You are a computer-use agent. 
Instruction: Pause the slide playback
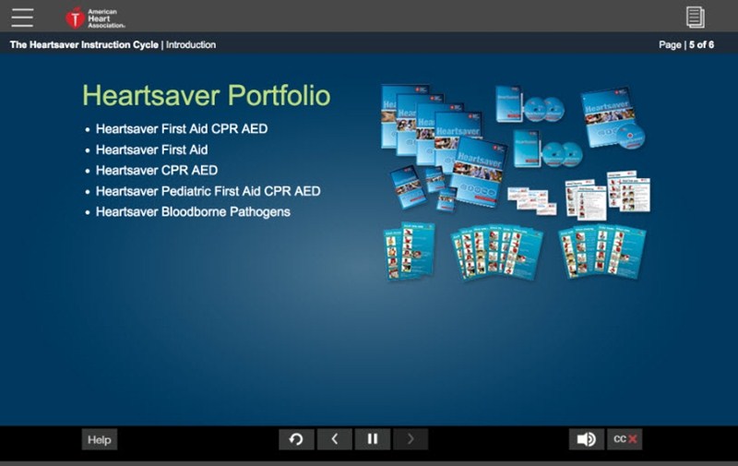point(373,439)
